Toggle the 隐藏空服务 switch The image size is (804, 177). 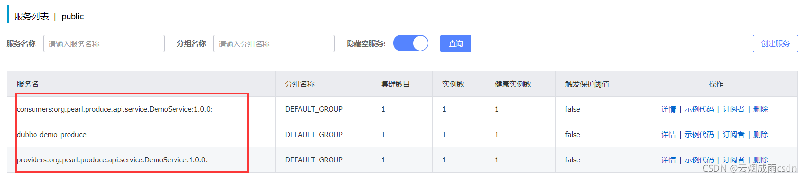[411, 43]
